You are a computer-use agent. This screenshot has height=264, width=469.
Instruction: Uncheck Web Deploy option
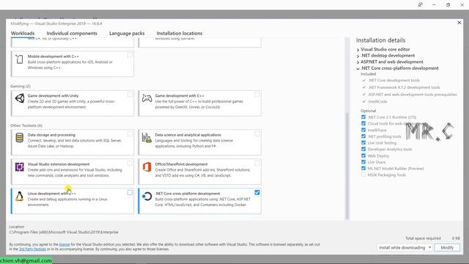pos(363,155)
